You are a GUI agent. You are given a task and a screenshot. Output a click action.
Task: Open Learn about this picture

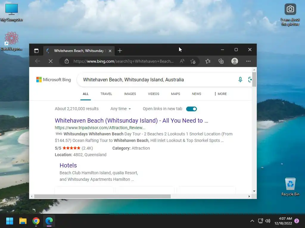click(290, 15)
